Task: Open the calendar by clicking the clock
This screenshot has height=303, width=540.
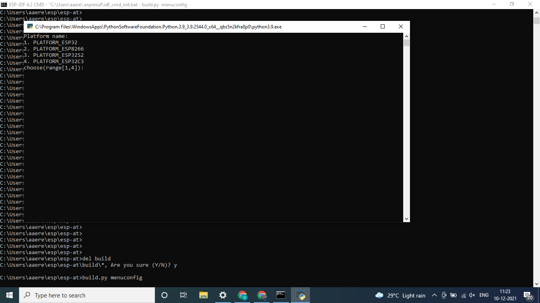Action: point(505,295)
